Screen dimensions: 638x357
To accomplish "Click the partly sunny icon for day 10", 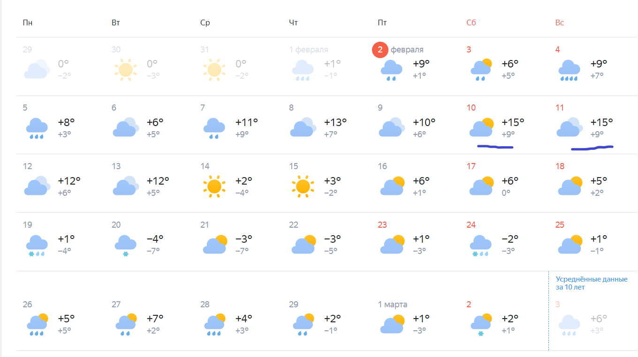I will coord(481,127).
